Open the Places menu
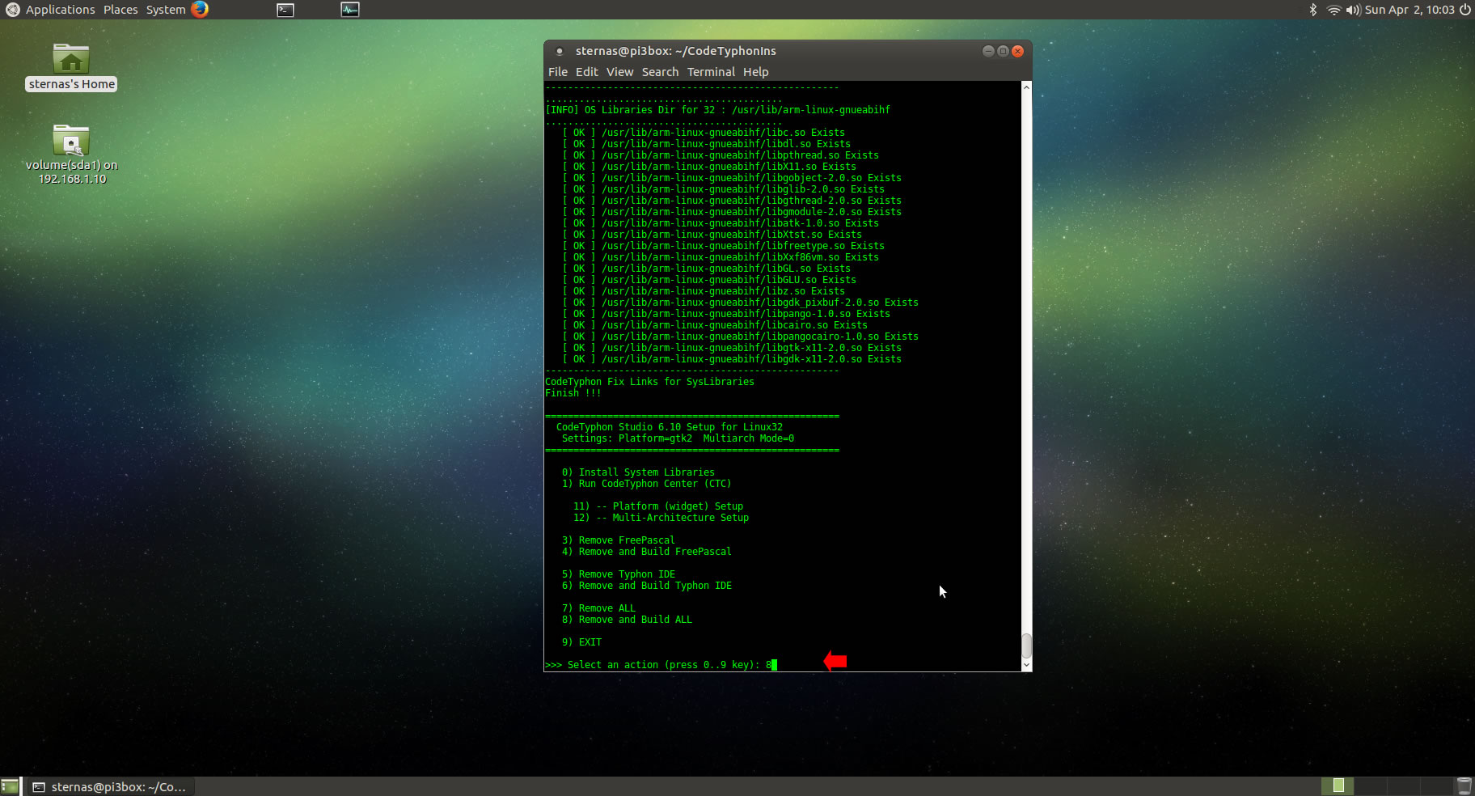 tap(120, 10)
